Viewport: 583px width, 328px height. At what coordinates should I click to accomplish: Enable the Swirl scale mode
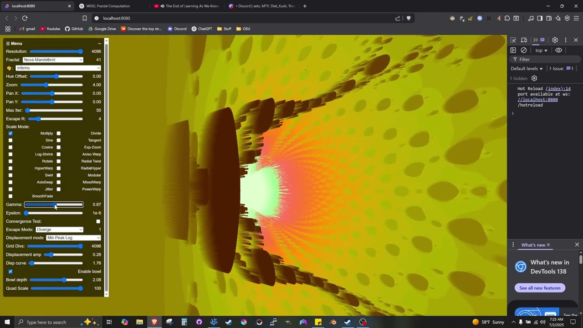10,175
